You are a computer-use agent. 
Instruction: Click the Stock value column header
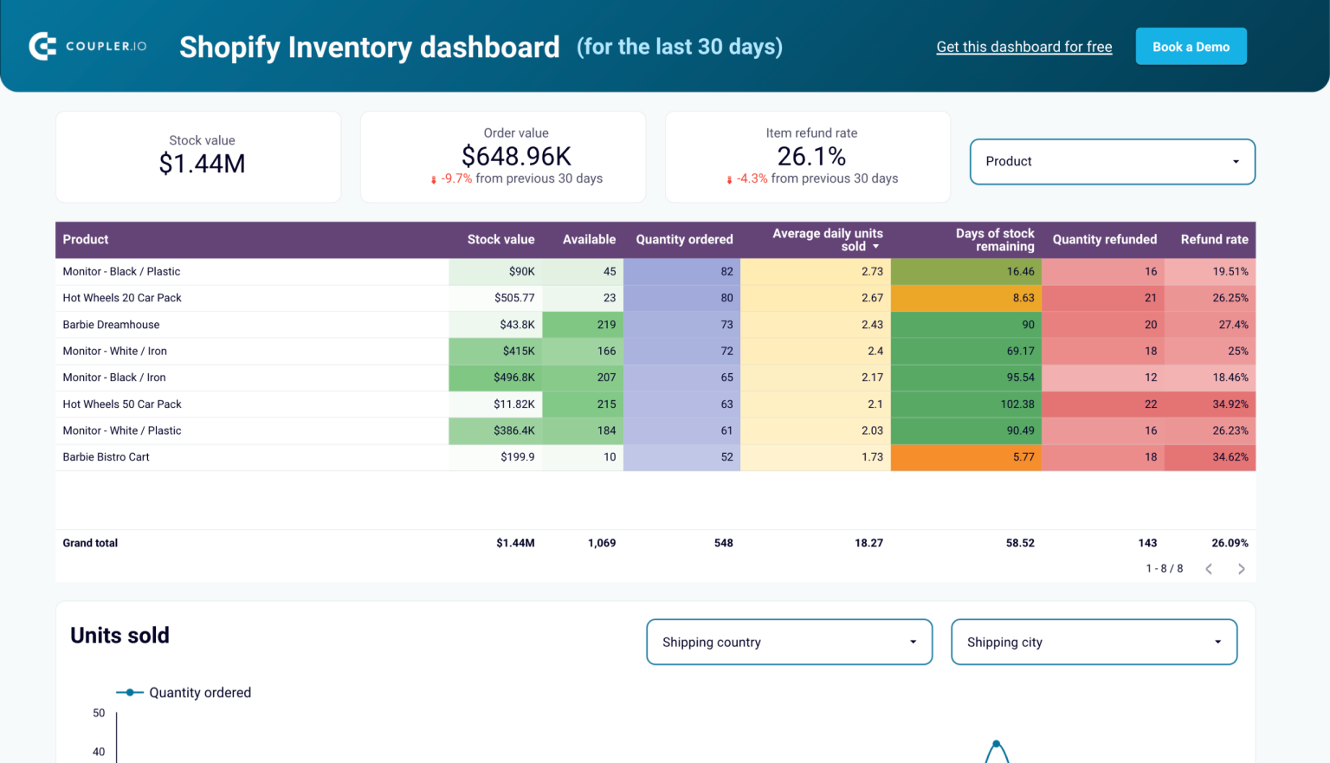pyautogui.click(x=501, y=240)
